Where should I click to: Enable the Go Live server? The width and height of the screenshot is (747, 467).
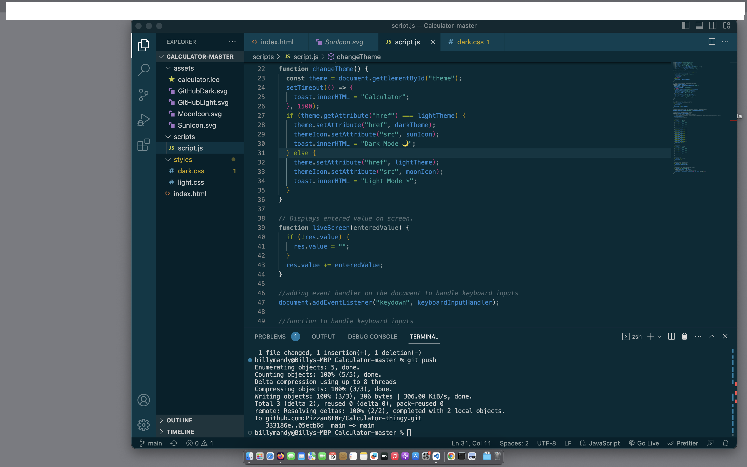pos(644,443)
